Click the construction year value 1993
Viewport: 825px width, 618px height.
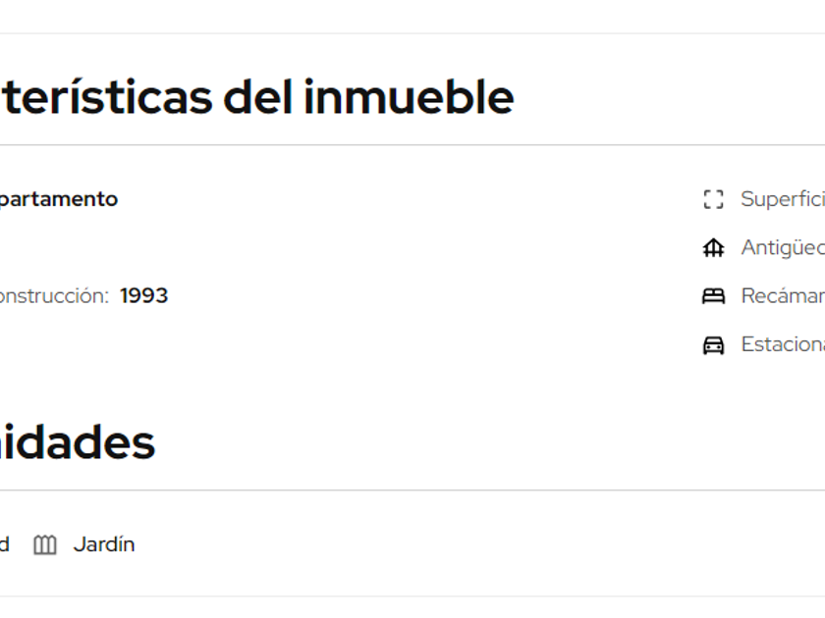coord(144,296)
